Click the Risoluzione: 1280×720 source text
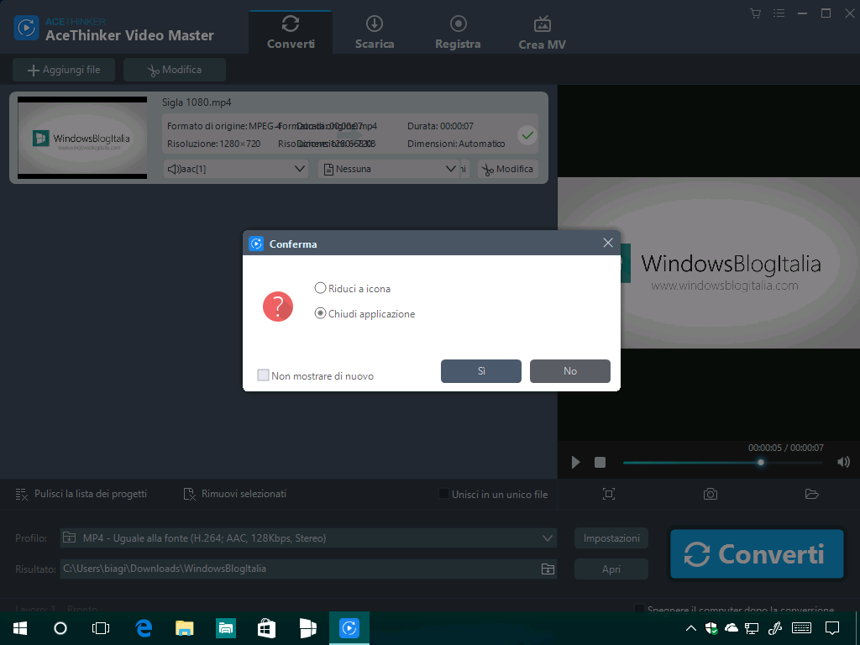 click(x=214, y=144)
